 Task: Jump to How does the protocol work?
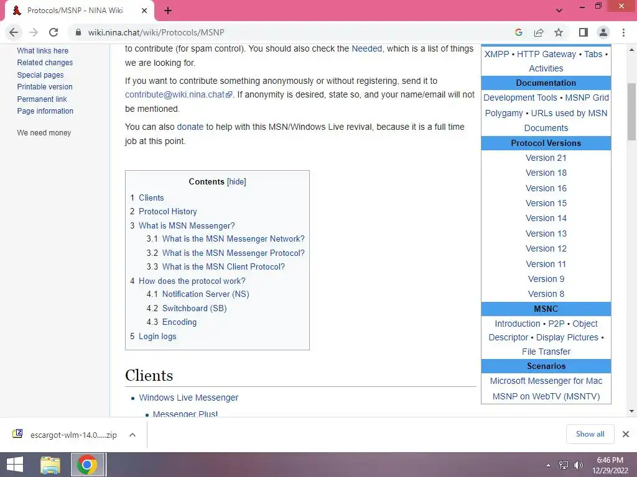click(192, 281)
